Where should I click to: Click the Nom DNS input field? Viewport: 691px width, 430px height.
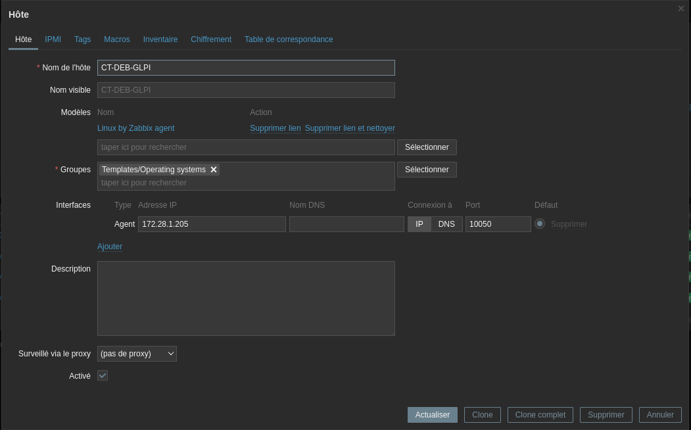pyautogui.click(x=347, y=224)
